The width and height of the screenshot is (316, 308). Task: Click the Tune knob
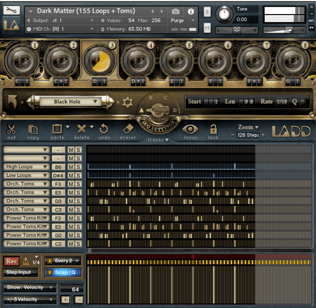pos(224,14)
